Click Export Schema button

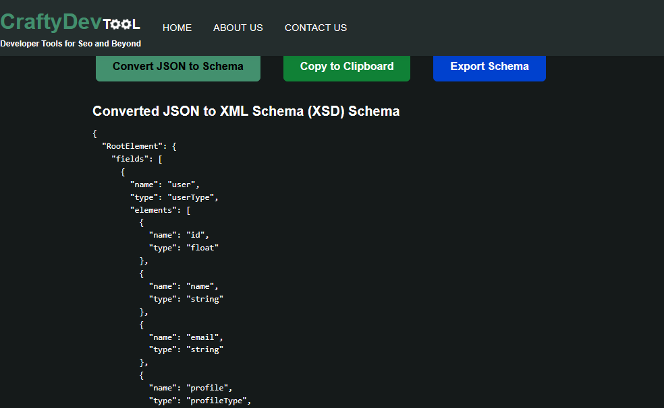tap(489, 67)
